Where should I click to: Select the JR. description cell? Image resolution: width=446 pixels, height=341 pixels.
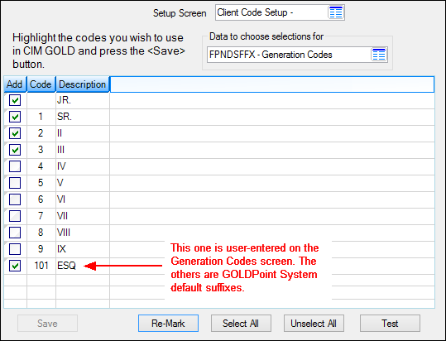click(x=83, y=100)
